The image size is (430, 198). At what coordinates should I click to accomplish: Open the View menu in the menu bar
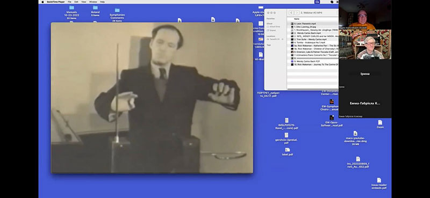[x=84, y=2]
